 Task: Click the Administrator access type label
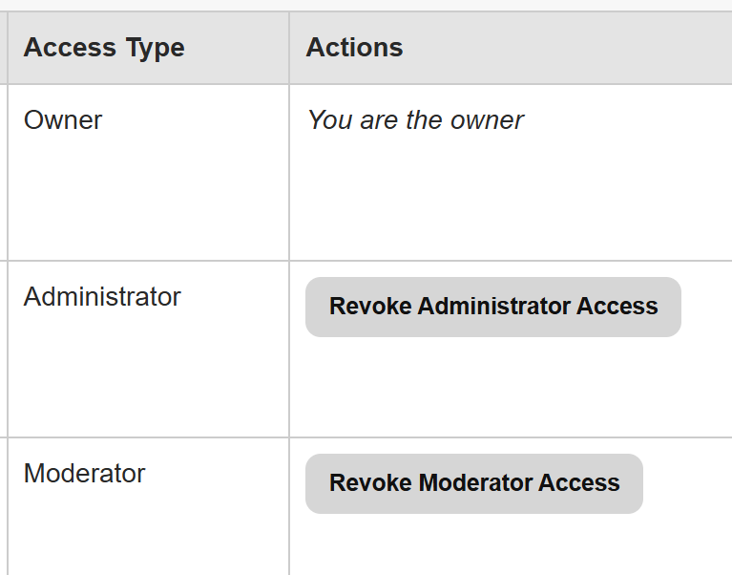pos(102,297)
